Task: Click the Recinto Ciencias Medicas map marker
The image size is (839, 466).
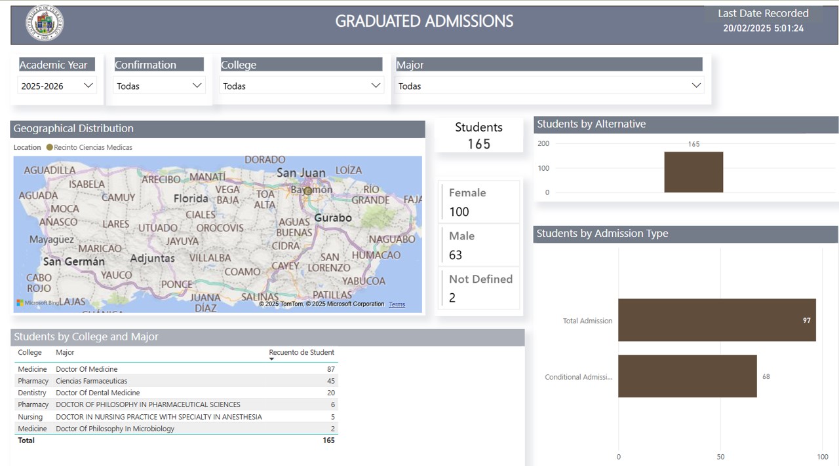Action: tap(307, 190)
